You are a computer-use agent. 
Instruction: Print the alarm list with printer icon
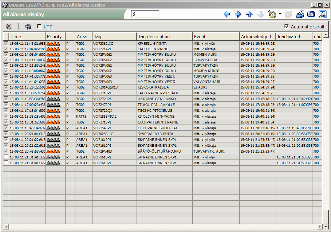[x=300, y=14]
